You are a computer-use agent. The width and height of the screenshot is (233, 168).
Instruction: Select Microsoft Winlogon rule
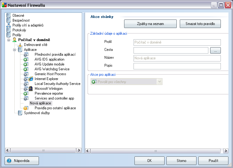click(x=49, y=89)
